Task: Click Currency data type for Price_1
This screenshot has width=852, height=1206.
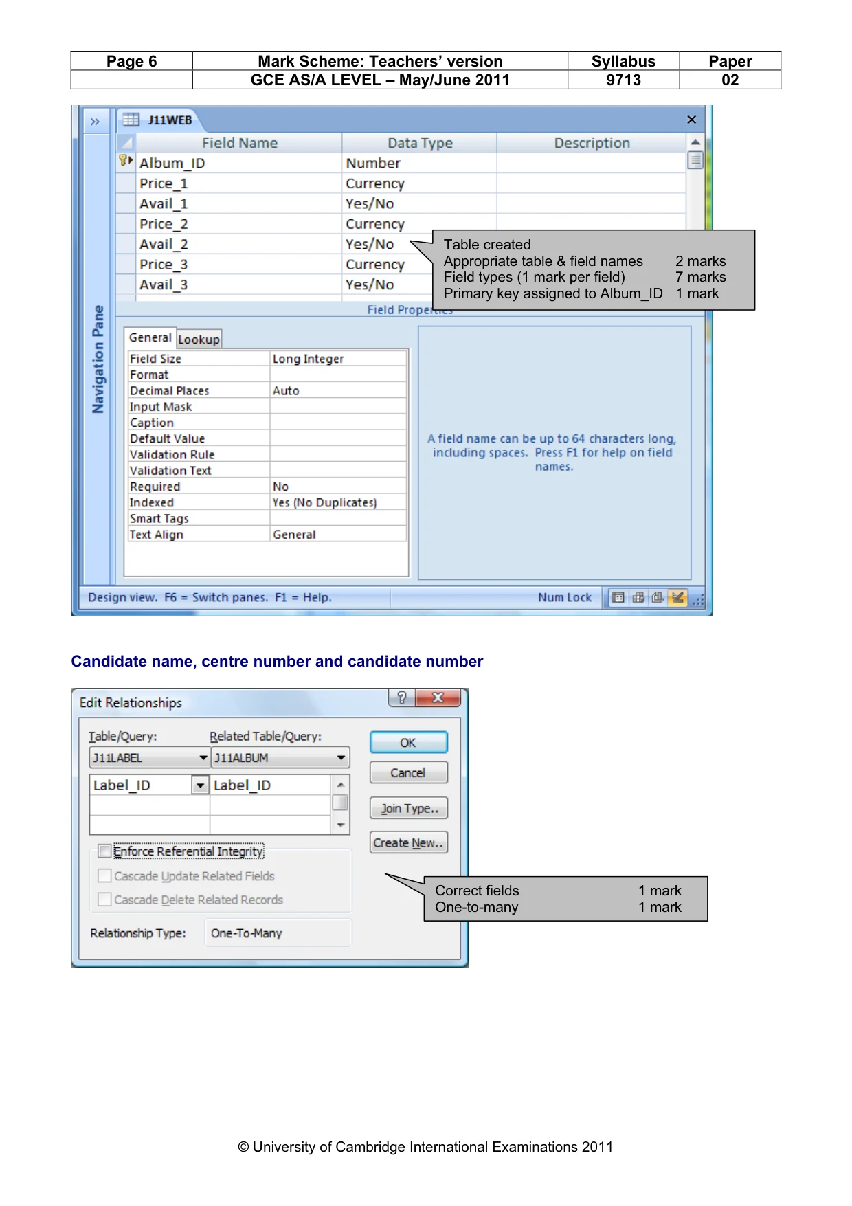Action: pos(419,183)
